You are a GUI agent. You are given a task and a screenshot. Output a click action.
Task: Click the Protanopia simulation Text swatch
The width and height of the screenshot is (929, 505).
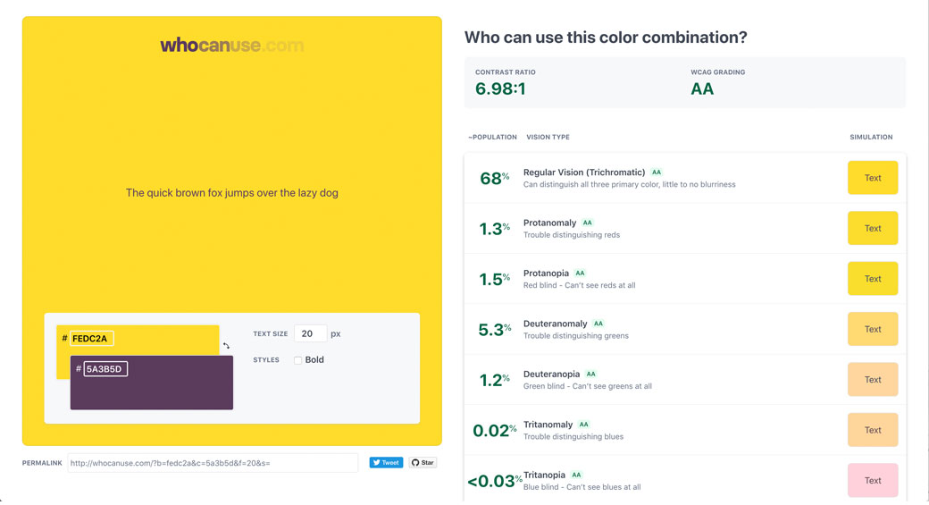[873, 279]
